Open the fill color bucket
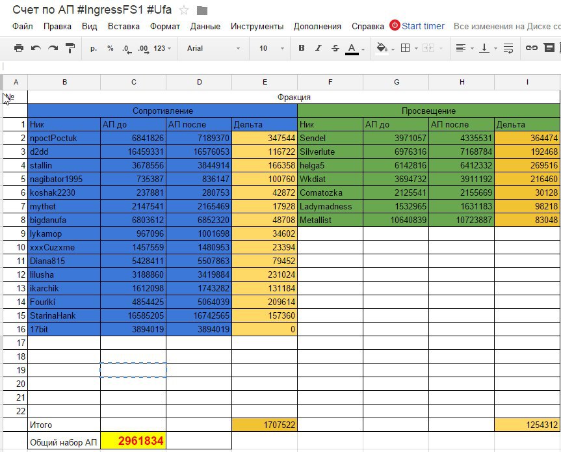Image resolution: width=561 pixels, height=452 pixels. [382, 48]
